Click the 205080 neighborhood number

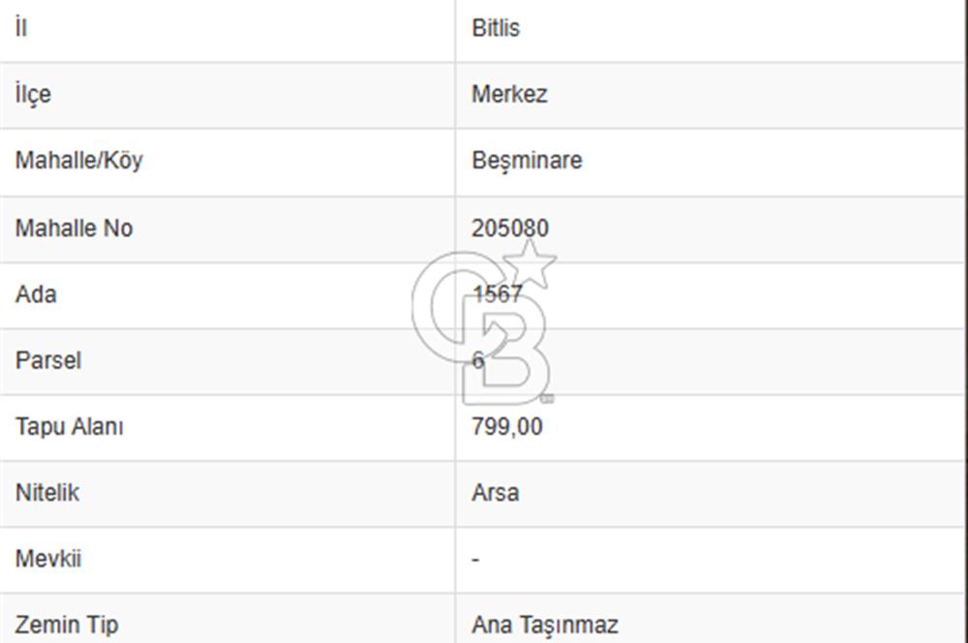point(510,229)
